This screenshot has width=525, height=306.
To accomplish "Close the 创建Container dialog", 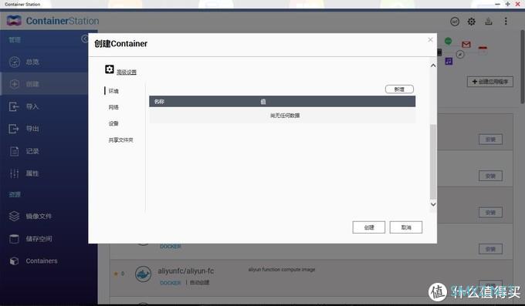I will click(430, 40).
